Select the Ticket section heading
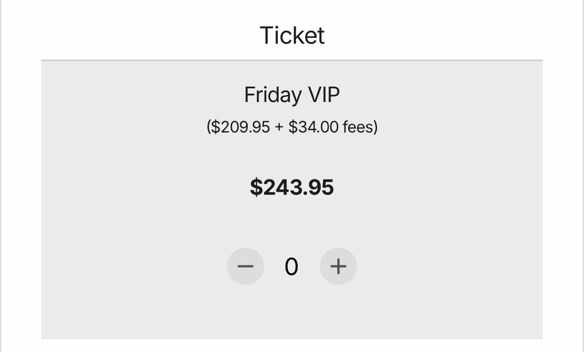Screen dimensions: 584x352 [x=292, y=35]
